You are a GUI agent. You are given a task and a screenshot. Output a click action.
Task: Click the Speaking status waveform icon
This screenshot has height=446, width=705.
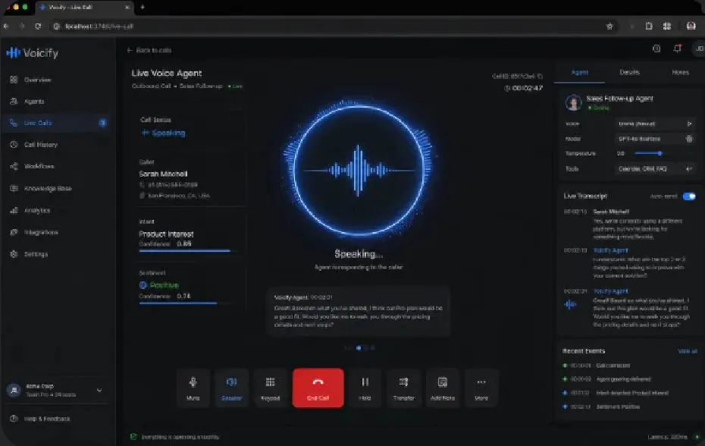point(146,133)
